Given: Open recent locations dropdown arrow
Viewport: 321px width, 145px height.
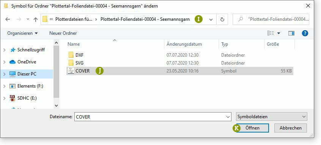Looking at the screenshot, I should coord(28,19).
